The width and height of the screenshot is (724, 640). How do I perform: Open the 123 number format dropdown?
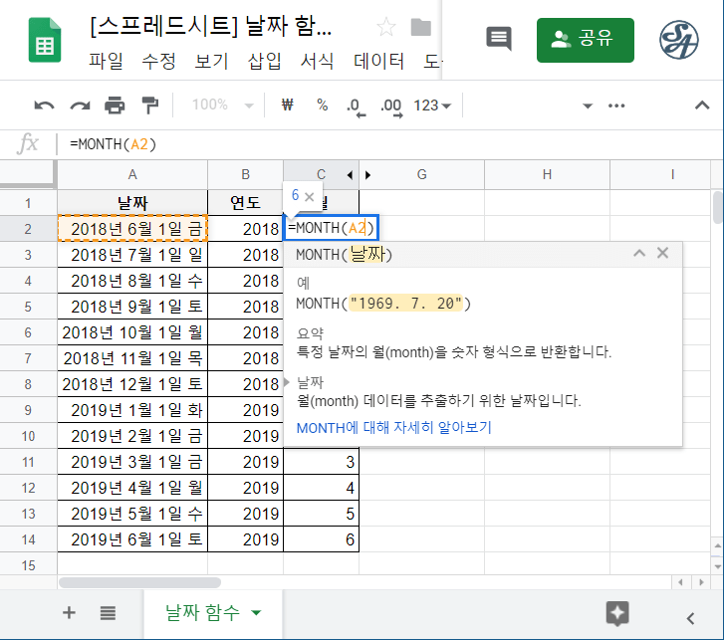coord(432,106)
